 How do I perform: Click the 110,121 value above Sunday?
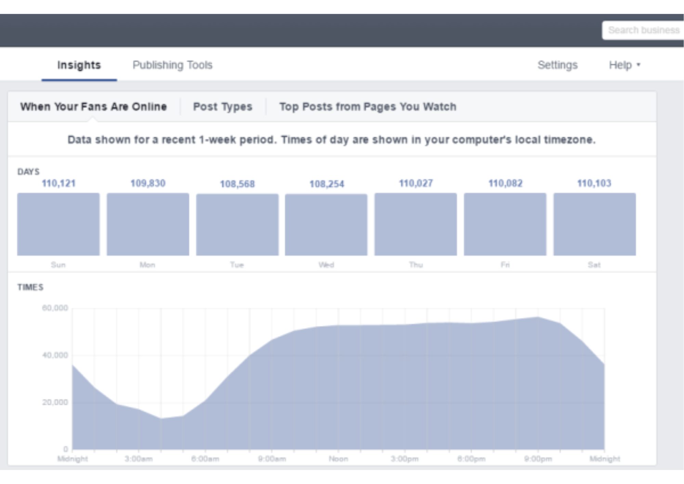(58, 183)
